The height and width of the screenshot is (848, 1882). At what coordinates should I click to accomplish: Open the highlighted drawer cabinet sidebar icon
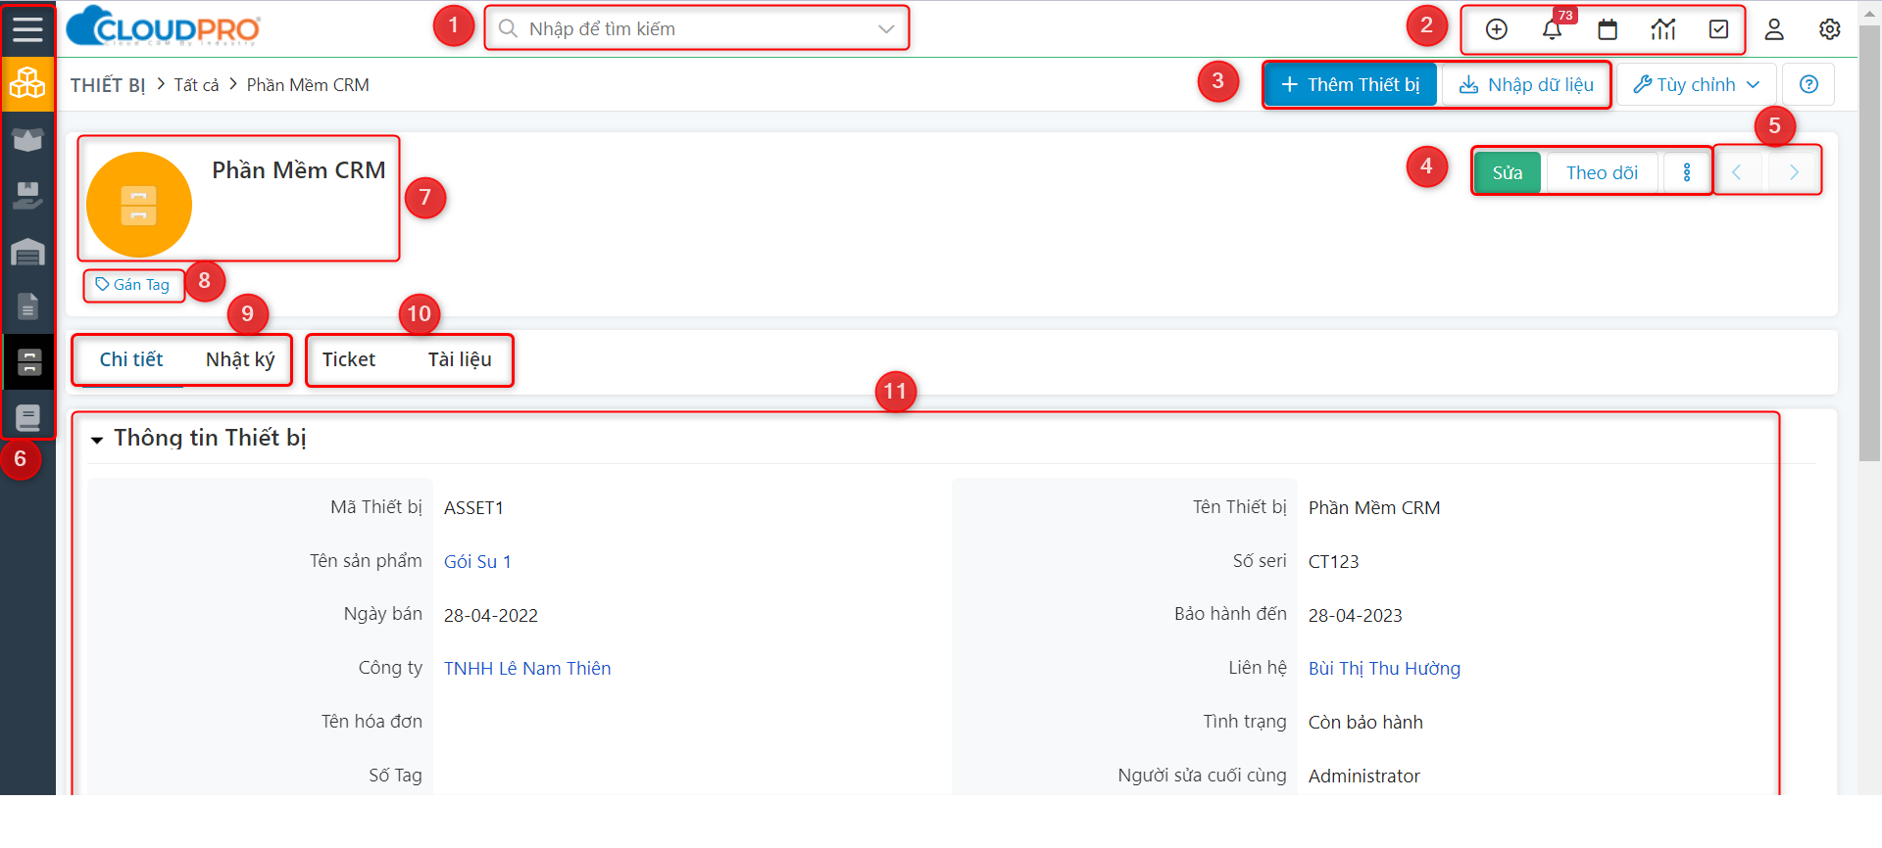[28, 362]
